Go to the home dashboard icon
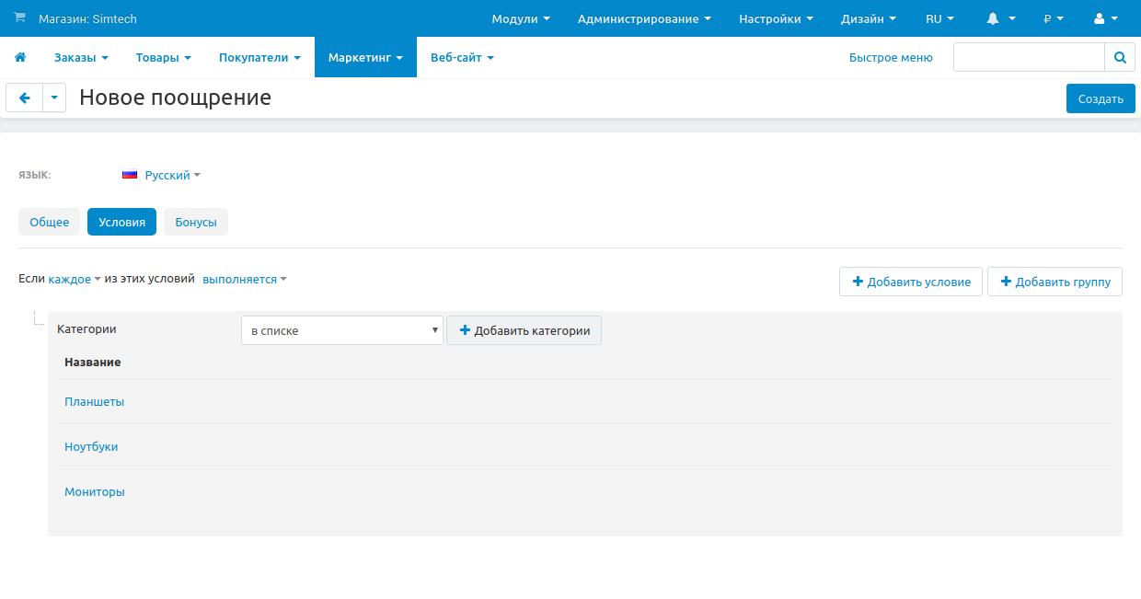This screenshot has height=599, width=1141. (x=20, y=57)
